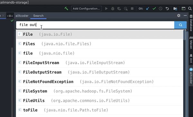Click the blue search submit button
The image size is (193, 117).
(x=180, y=25)
